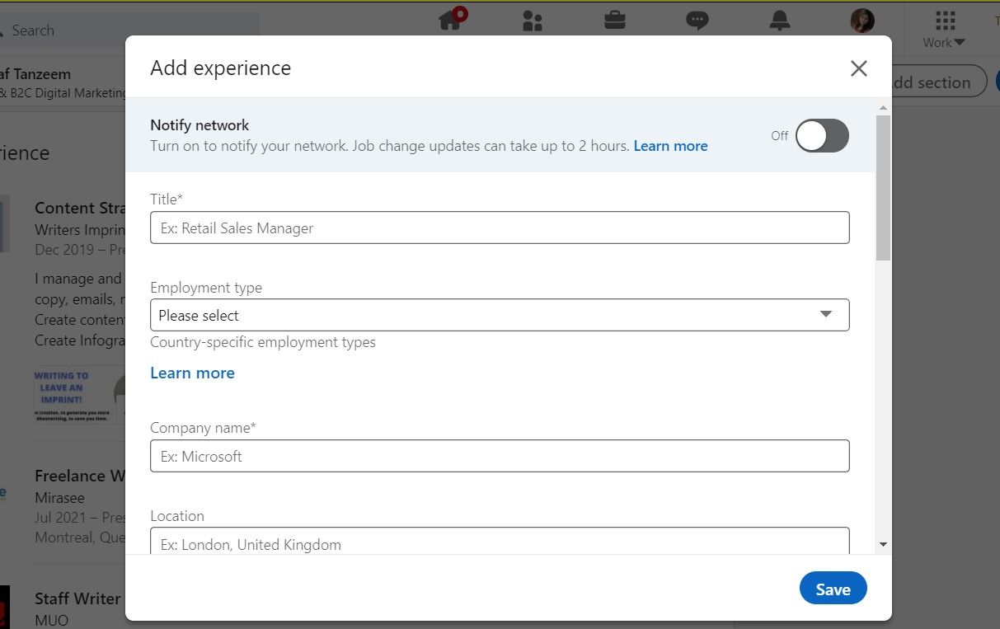The height and width of the screenshot is (629, 1000).
Task: Open the Messaging chat bubble icon
Action: coord(697,21)
